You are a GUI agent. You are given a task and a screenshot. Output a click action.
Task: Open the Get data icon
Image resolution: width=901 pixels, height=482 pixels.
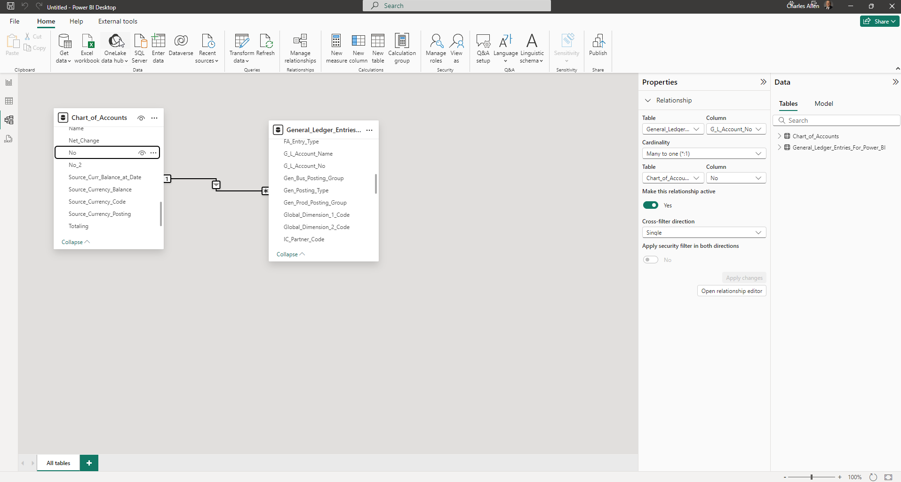(64, 42)
